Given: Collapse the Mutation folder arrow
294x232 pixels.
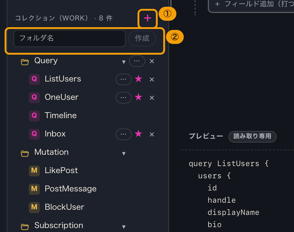Looking at the screenshot, I should coord(124,154).
